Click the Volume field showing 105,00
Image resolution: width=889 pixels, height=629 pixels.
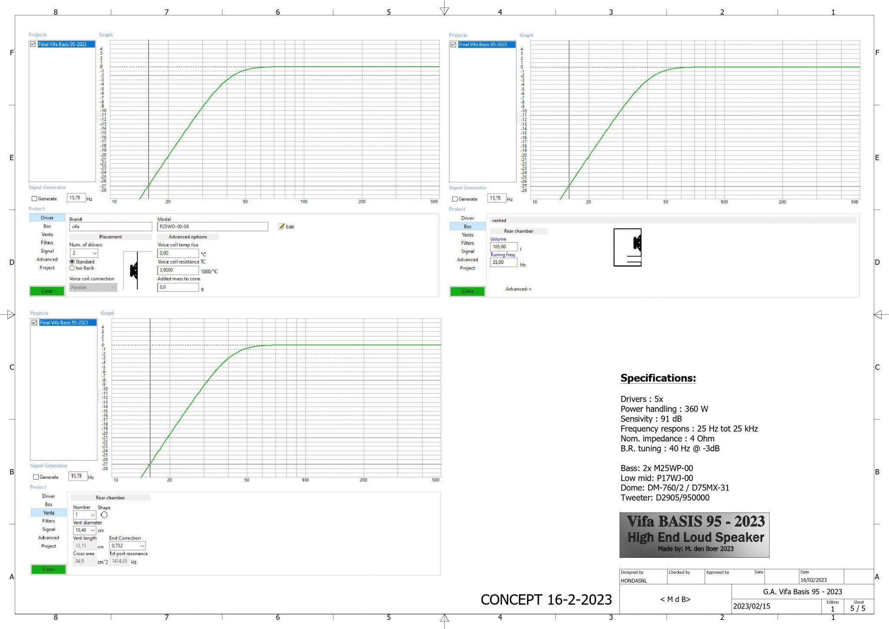pyautogui.click(x=504, y=247)
